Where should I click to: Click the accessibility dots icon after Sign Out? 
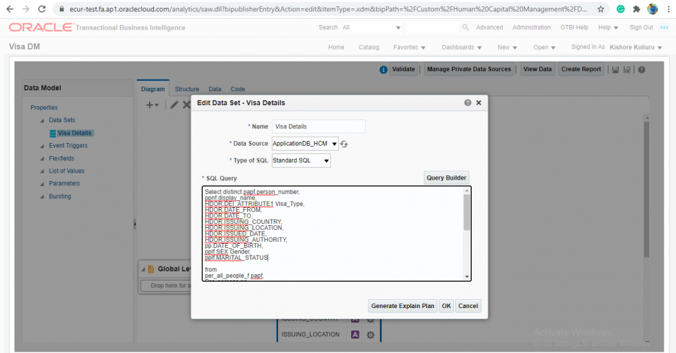(664, 27)
